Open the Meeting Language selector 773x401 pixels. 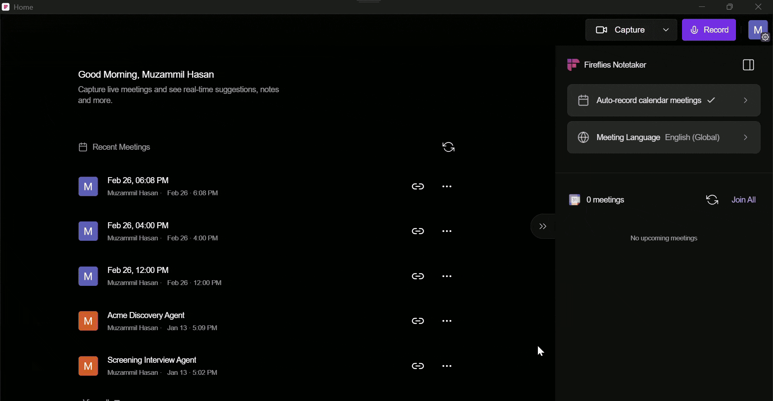pos(663,137)
